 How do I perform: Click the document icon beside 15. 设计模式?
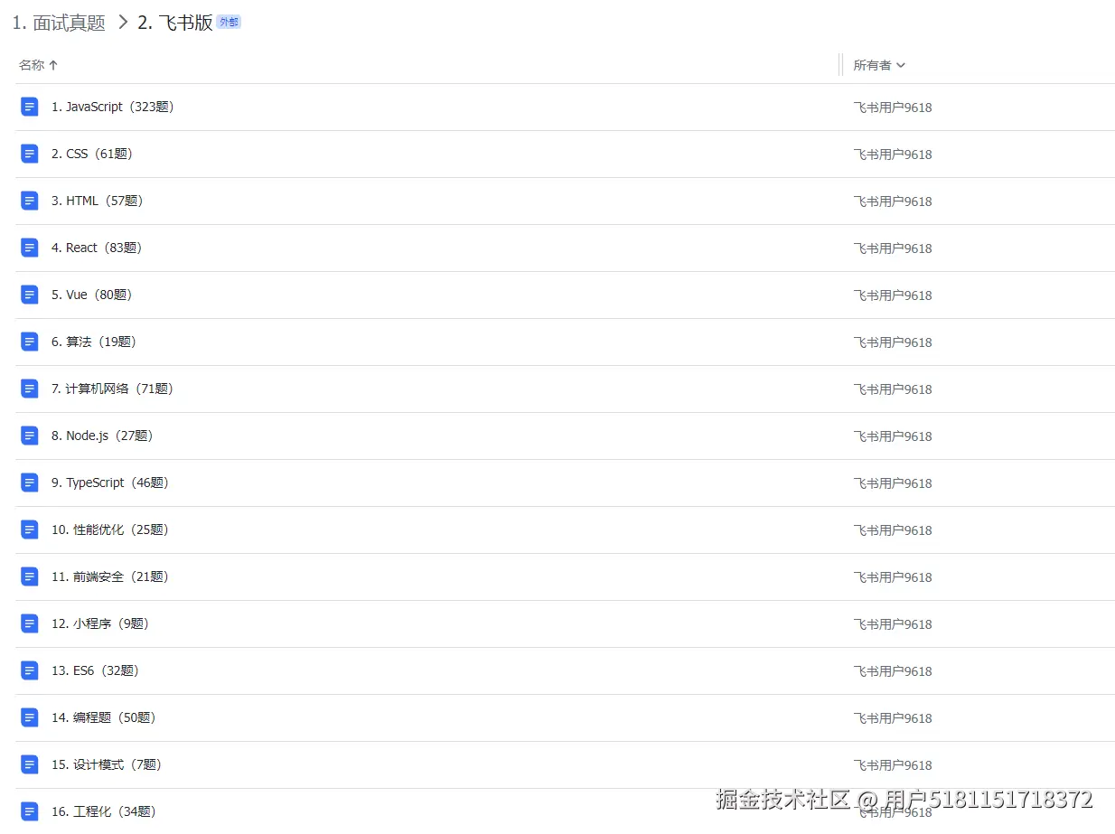pos(30,764)
